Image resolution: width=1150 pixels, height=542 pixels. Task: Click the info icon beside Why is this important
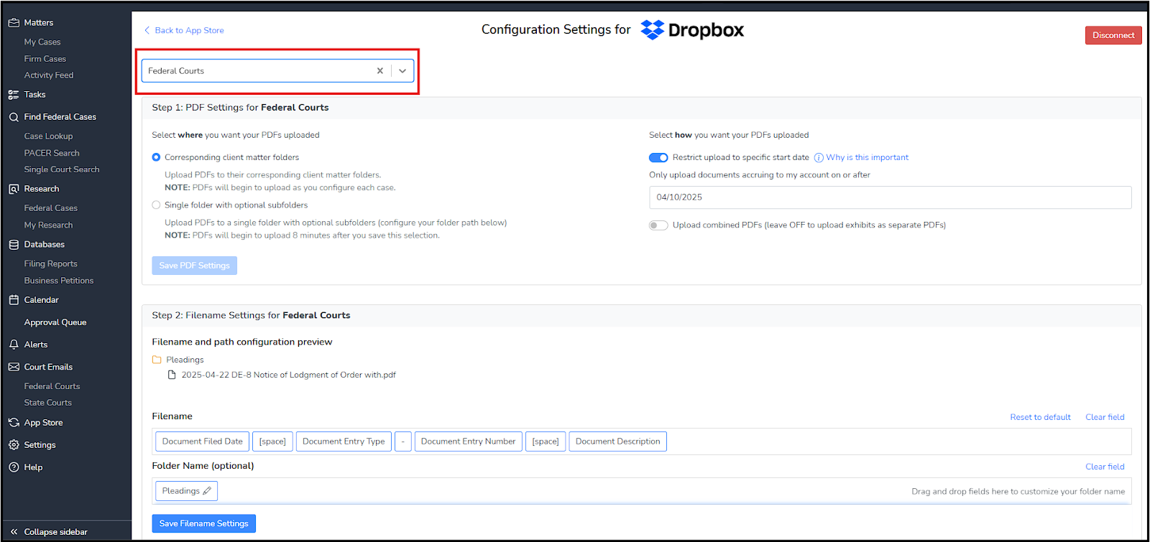[x=819, y=158]
